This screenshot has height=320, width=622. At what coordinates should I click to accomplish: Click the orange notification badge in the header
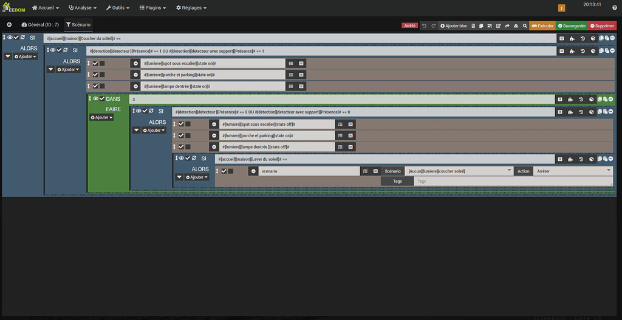(x=561, y=8)
